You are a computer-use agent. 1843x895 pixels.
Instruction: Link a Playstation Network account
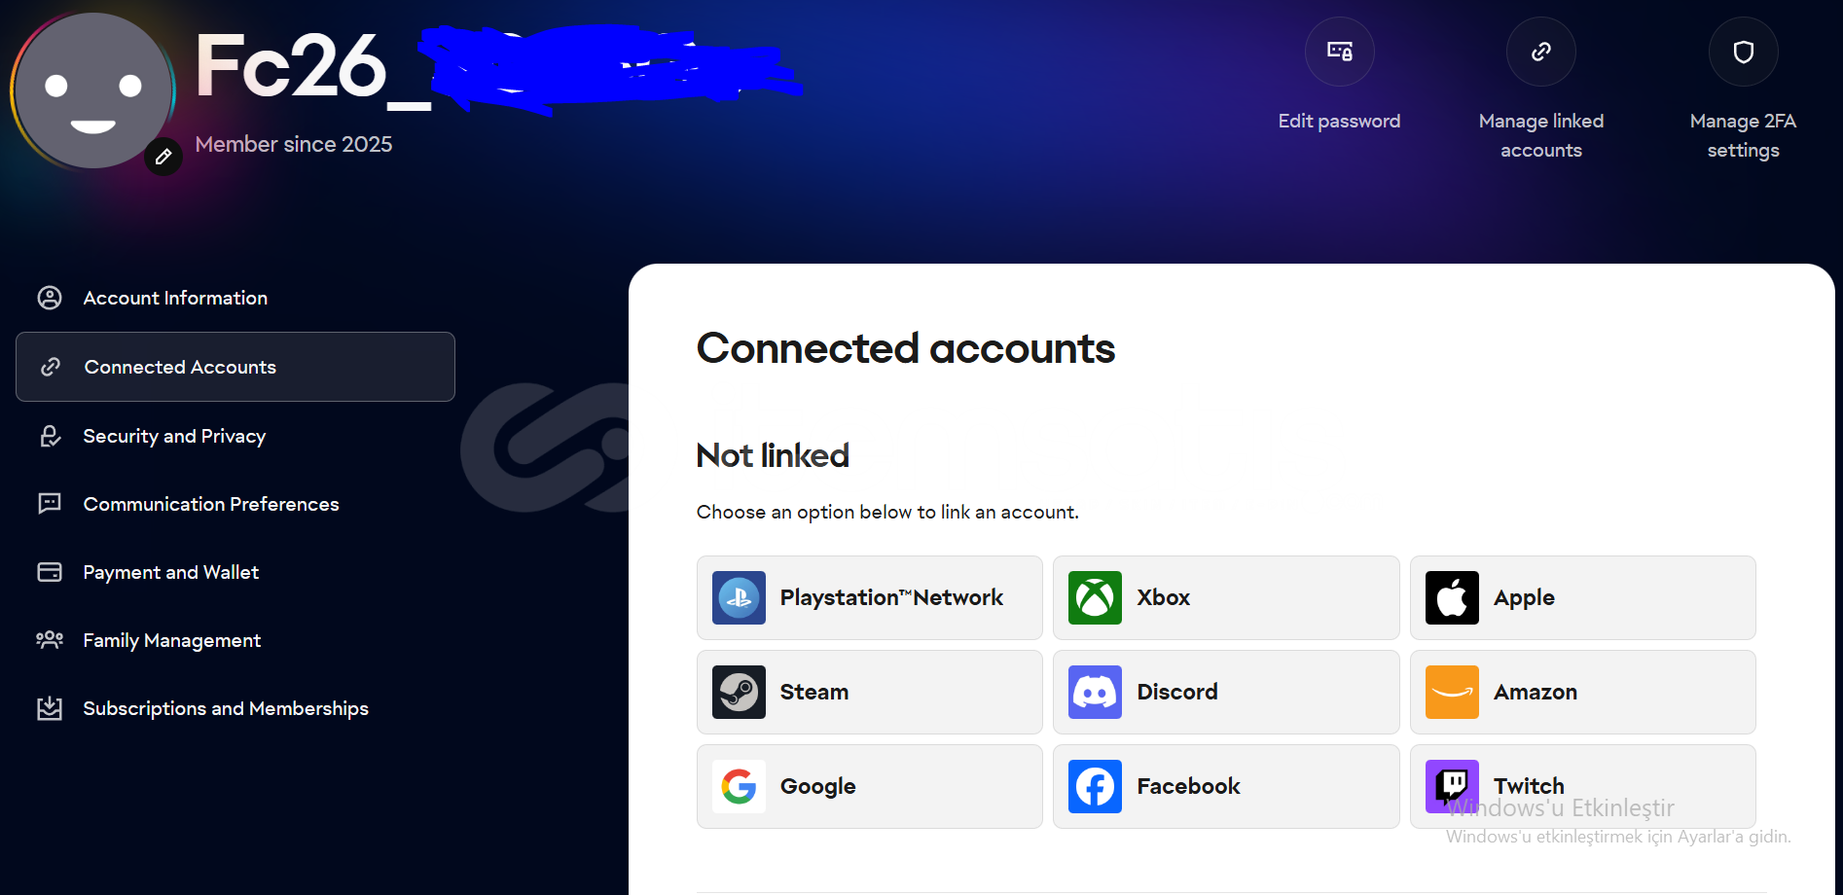(869, 597)
